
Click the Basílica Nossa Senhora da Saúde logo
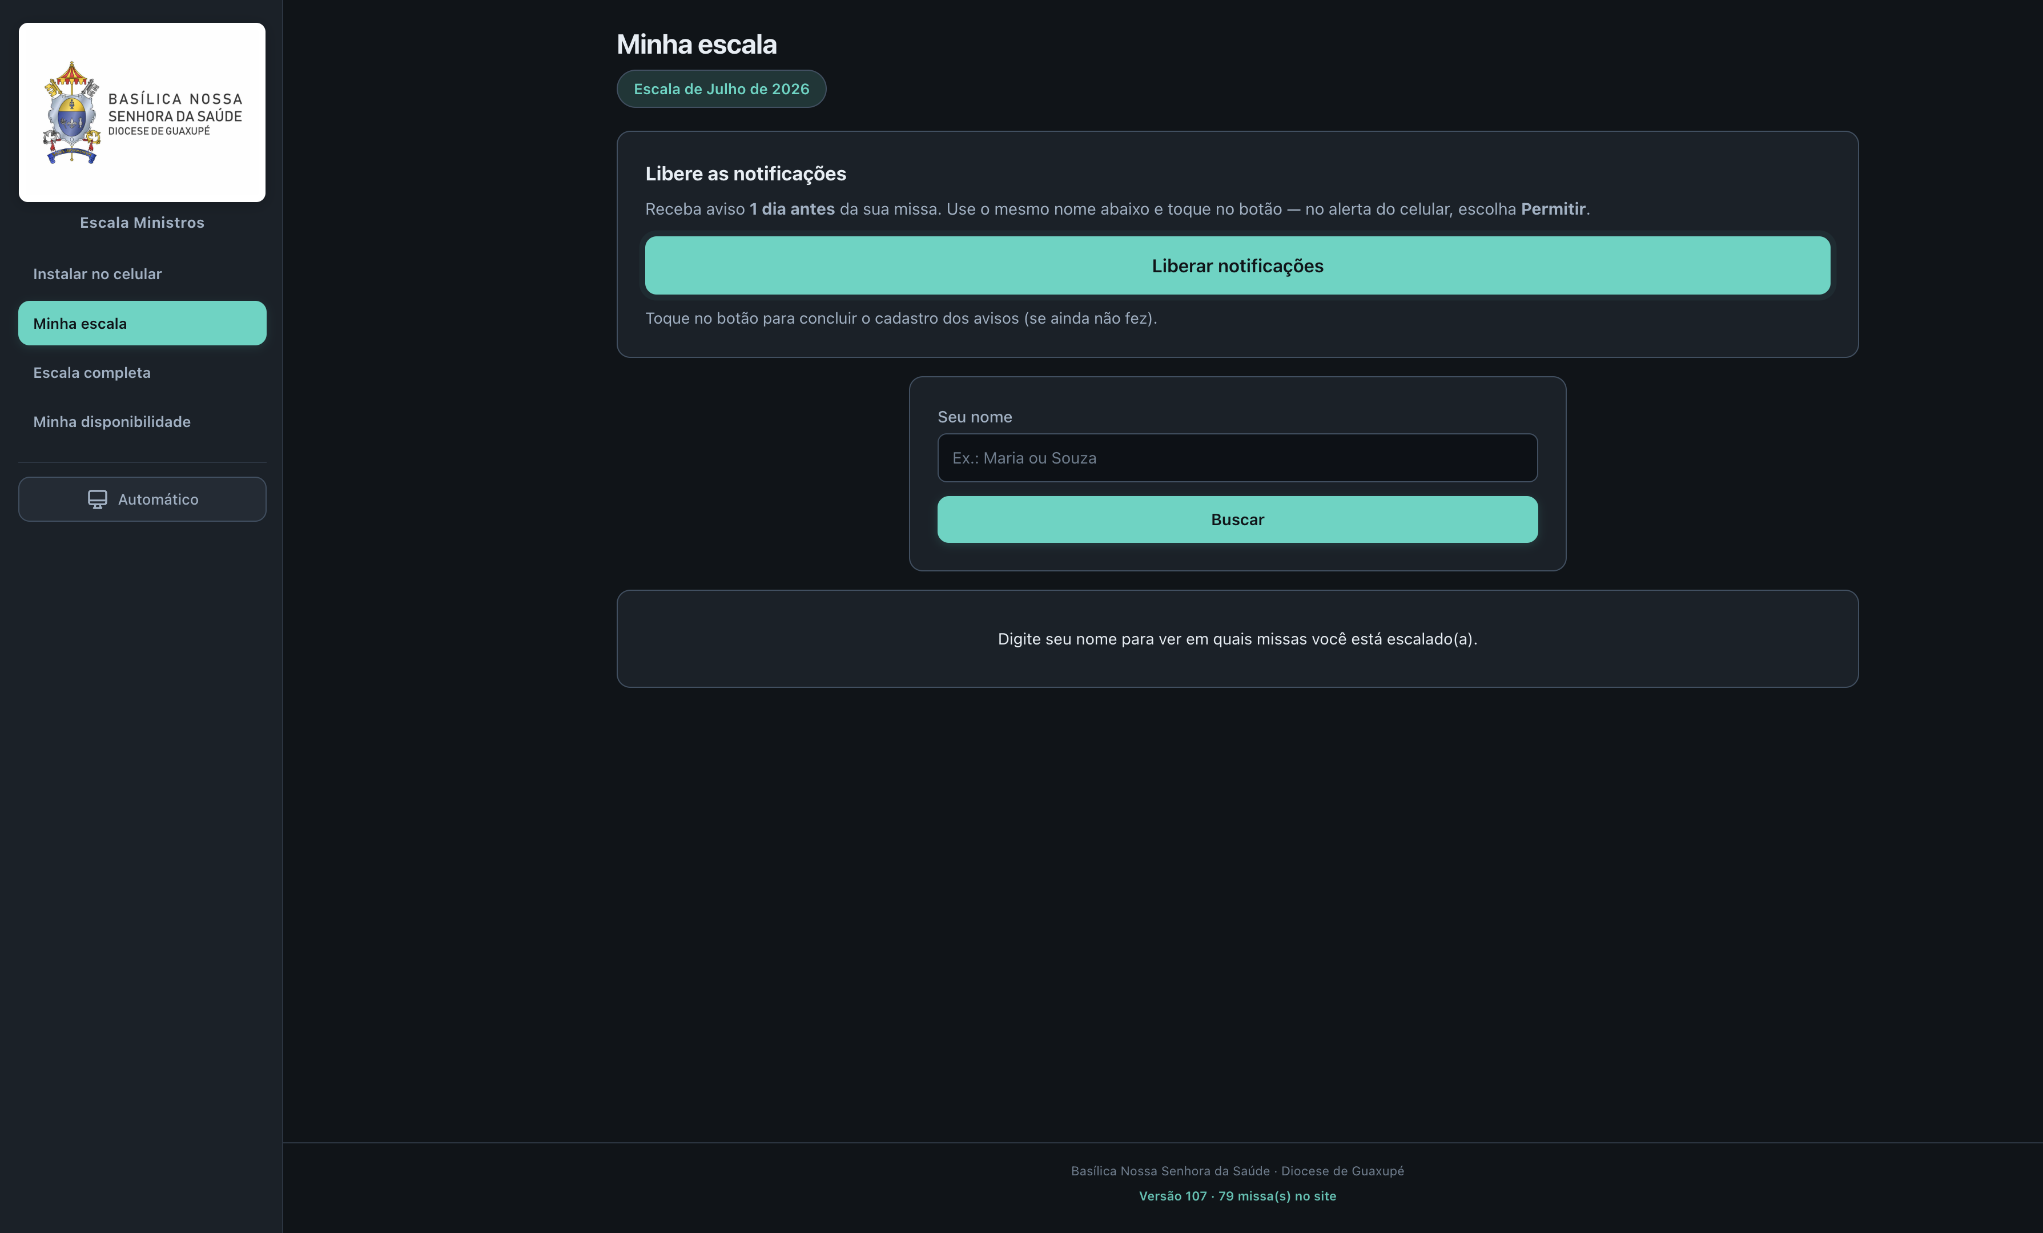142,112
